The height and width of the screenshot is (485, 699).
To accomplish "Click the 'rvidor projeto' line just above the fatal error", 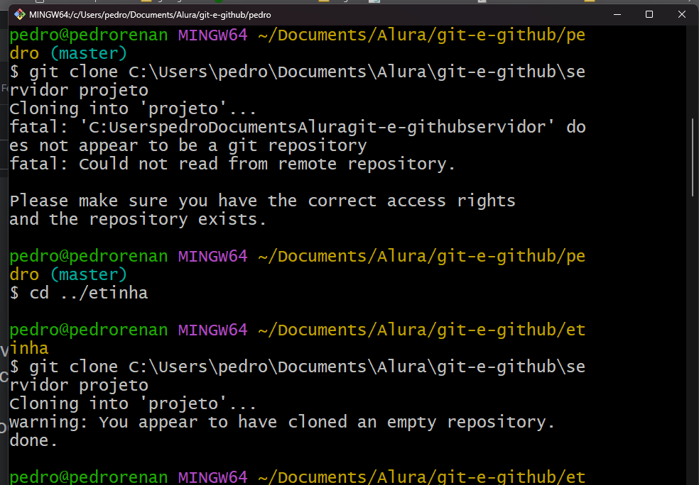I will pos(79,91).
